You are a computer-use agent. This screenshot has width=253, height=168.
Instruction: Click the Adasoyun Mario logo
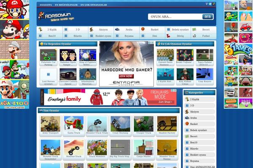click(57, 17)
